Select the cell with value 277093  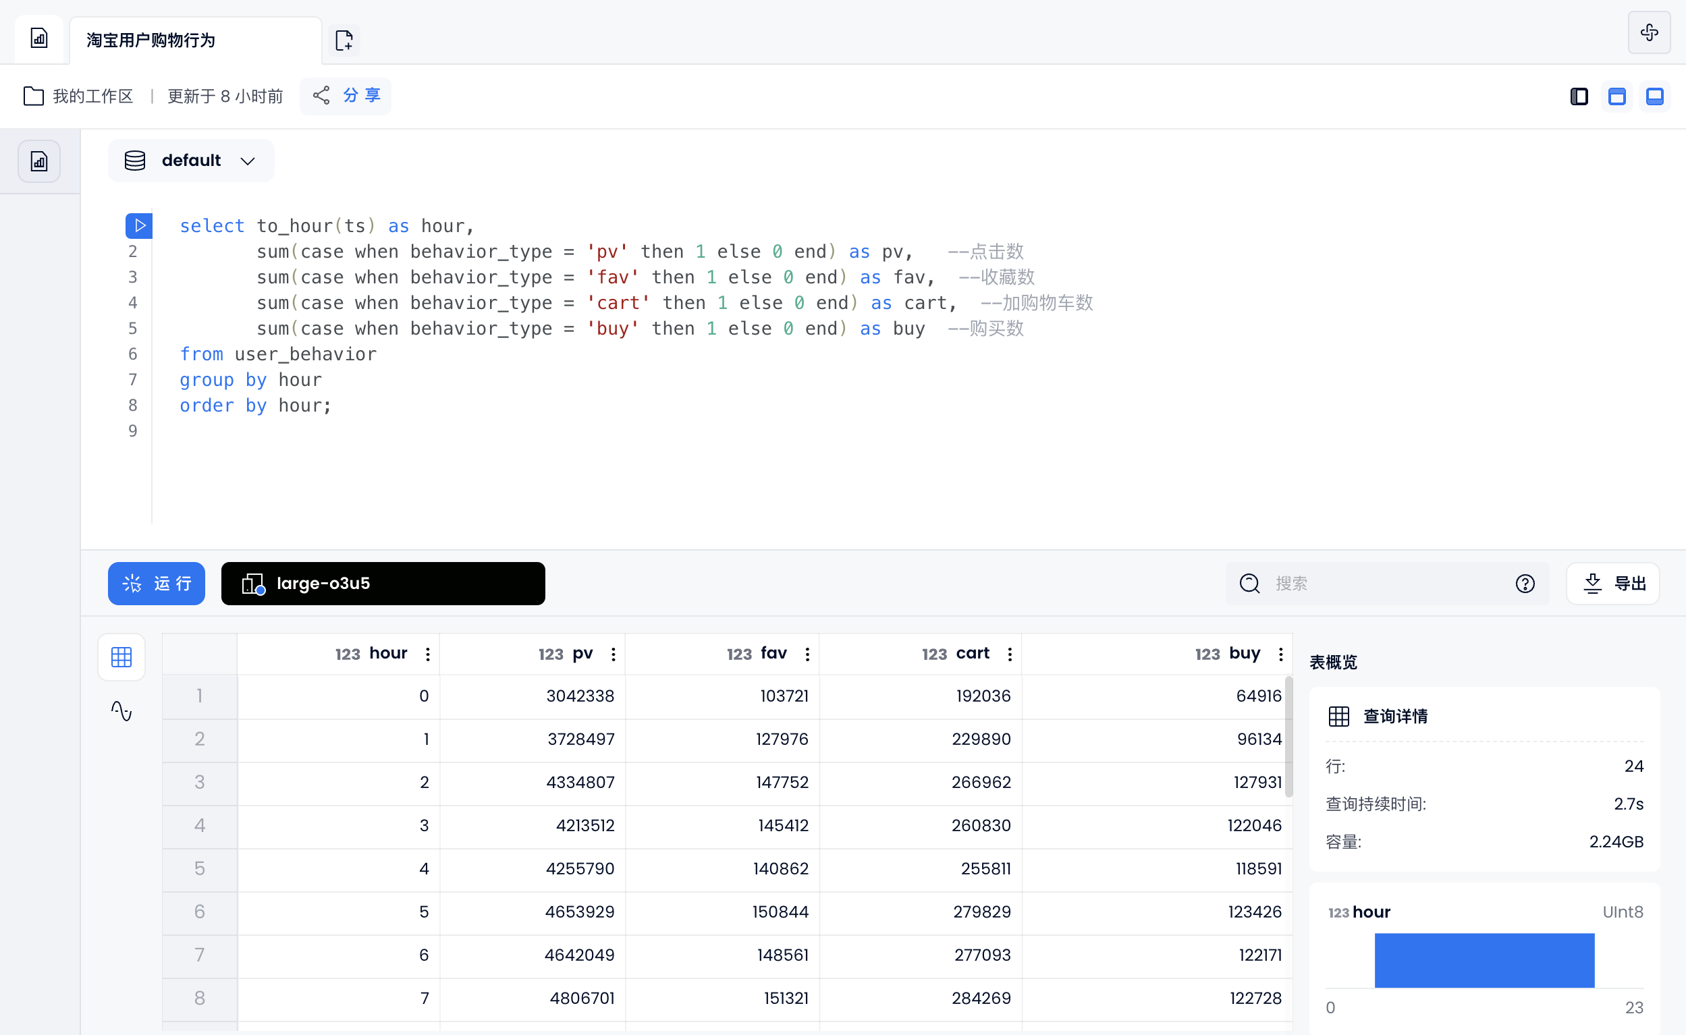pyautogui.click(x=921, y=955)
